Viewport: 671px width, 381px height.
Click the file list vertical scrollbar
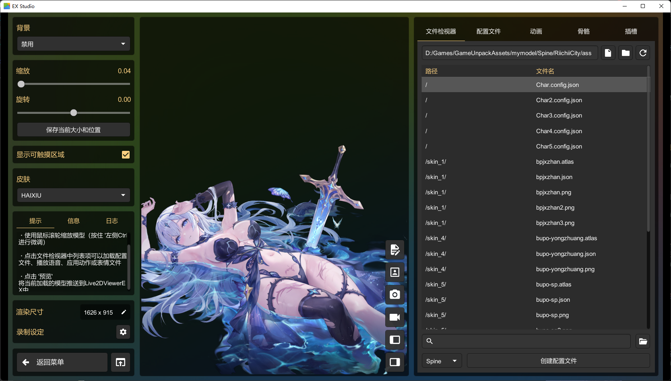[x=648, y=149]
